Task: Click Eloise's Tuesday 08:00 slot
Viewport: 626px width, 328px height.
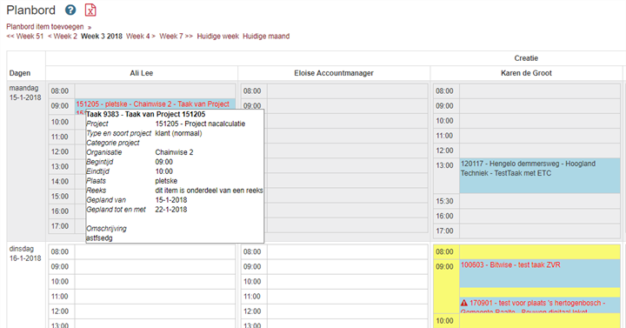Action: [x=347, y=251]
